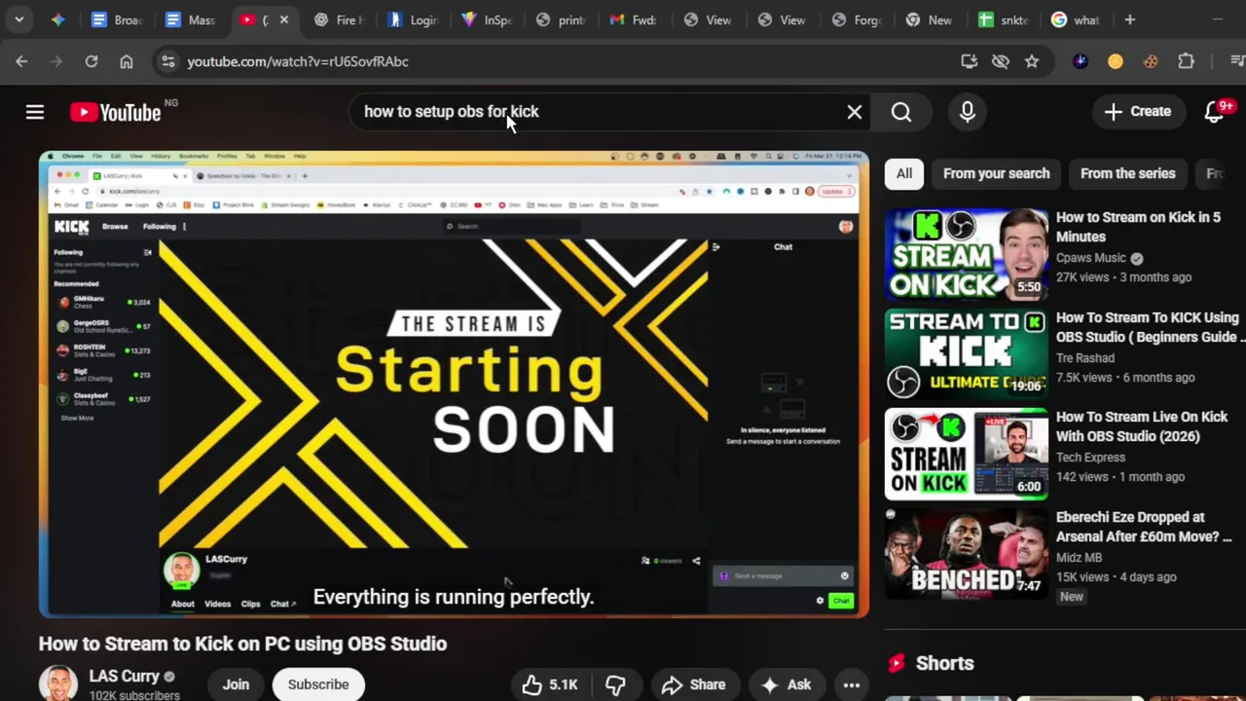Open the browser extensions puzzle icon
1246x701 pixels.
pos(1186,61)
